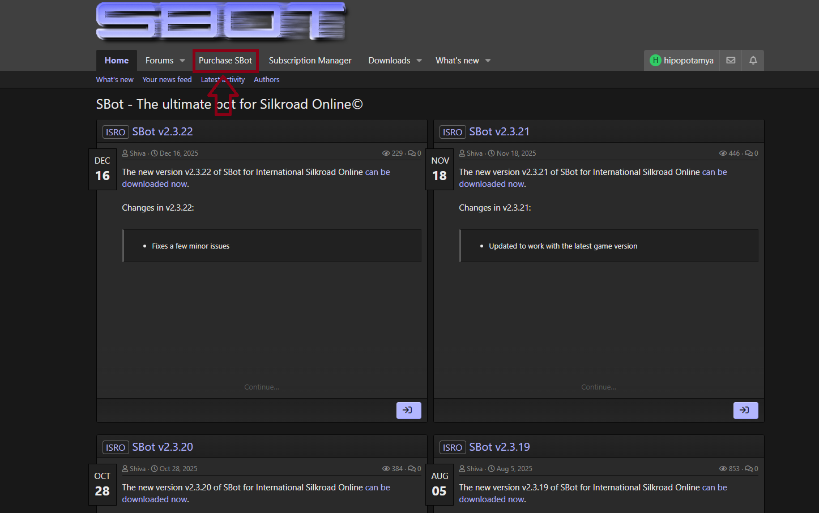Expand the Forums dropdown arrow

(x=182, y=61)
